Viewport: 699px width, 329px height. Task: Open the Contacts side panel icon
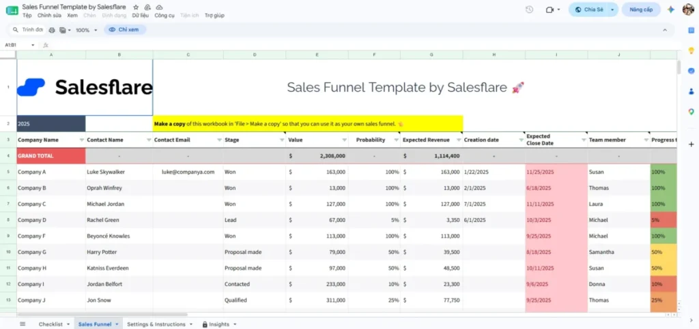pos(691,91)
